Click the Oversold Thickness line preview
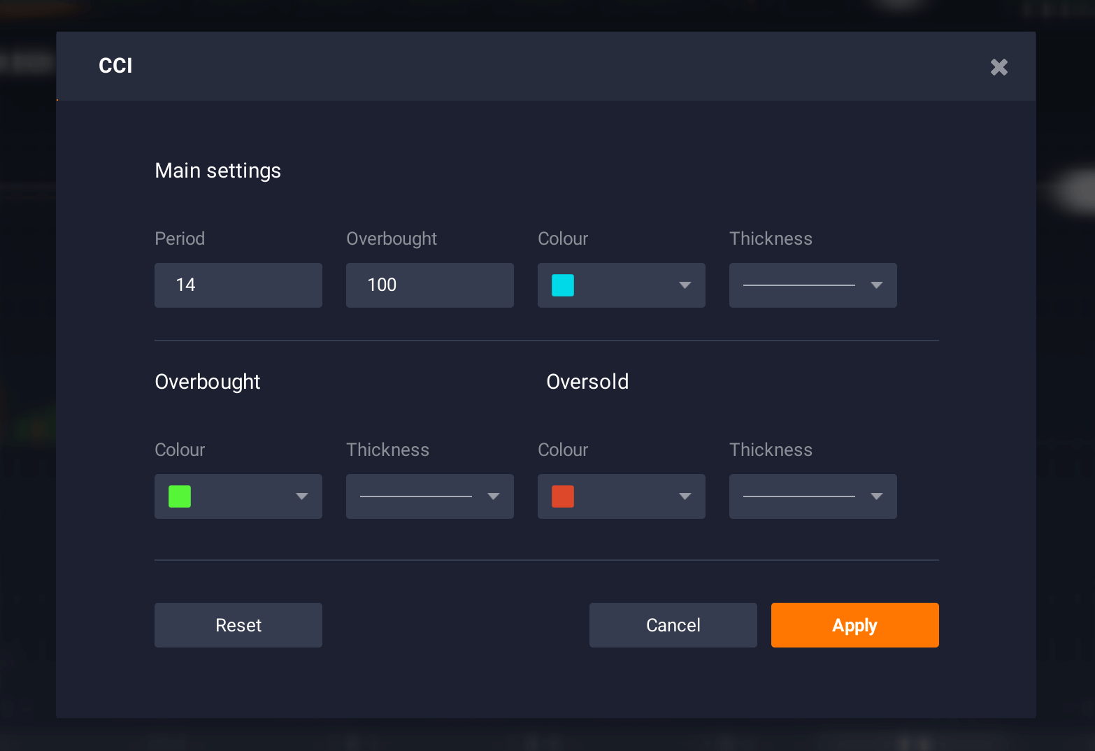Image resolution: width=1095 pixels, height=751 pixels. click(x=799, y=496)
